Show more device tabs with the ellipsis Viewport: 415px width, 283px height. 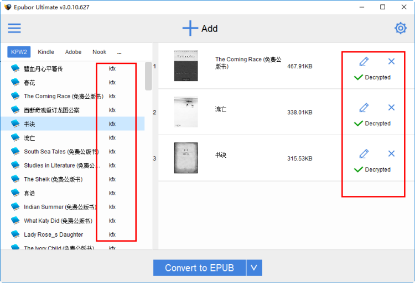click(x=120, y=53)
